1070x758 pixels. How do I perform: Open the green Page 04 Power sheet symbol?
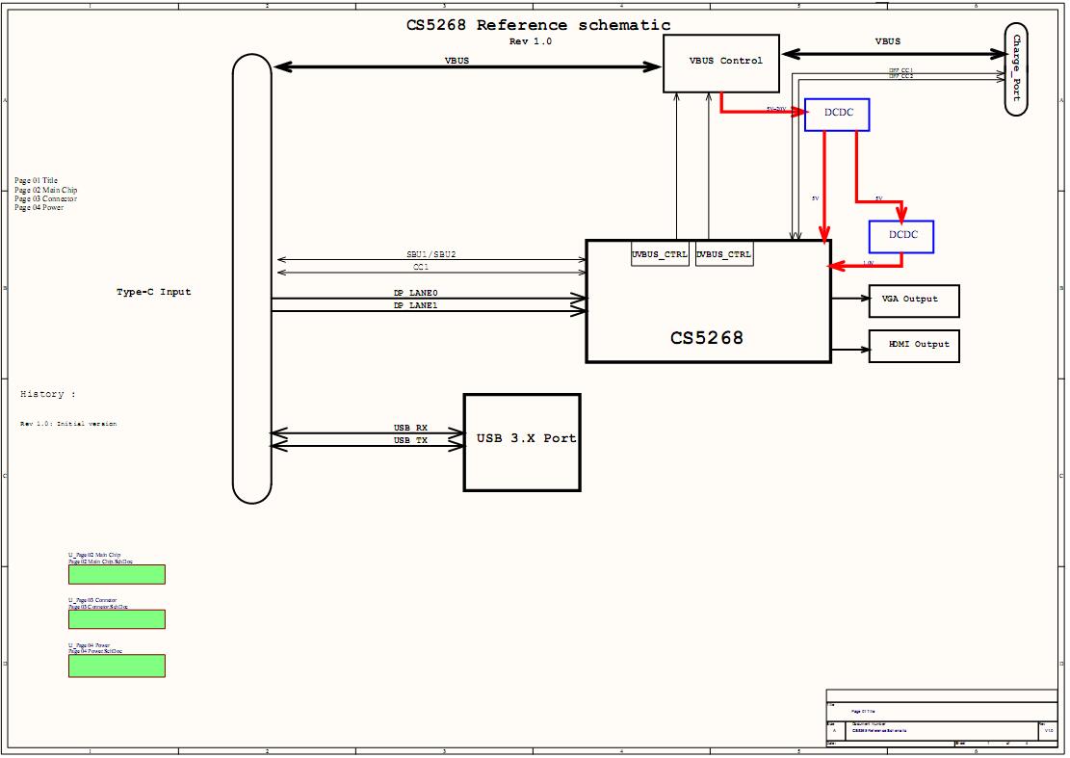coord(117,666)
